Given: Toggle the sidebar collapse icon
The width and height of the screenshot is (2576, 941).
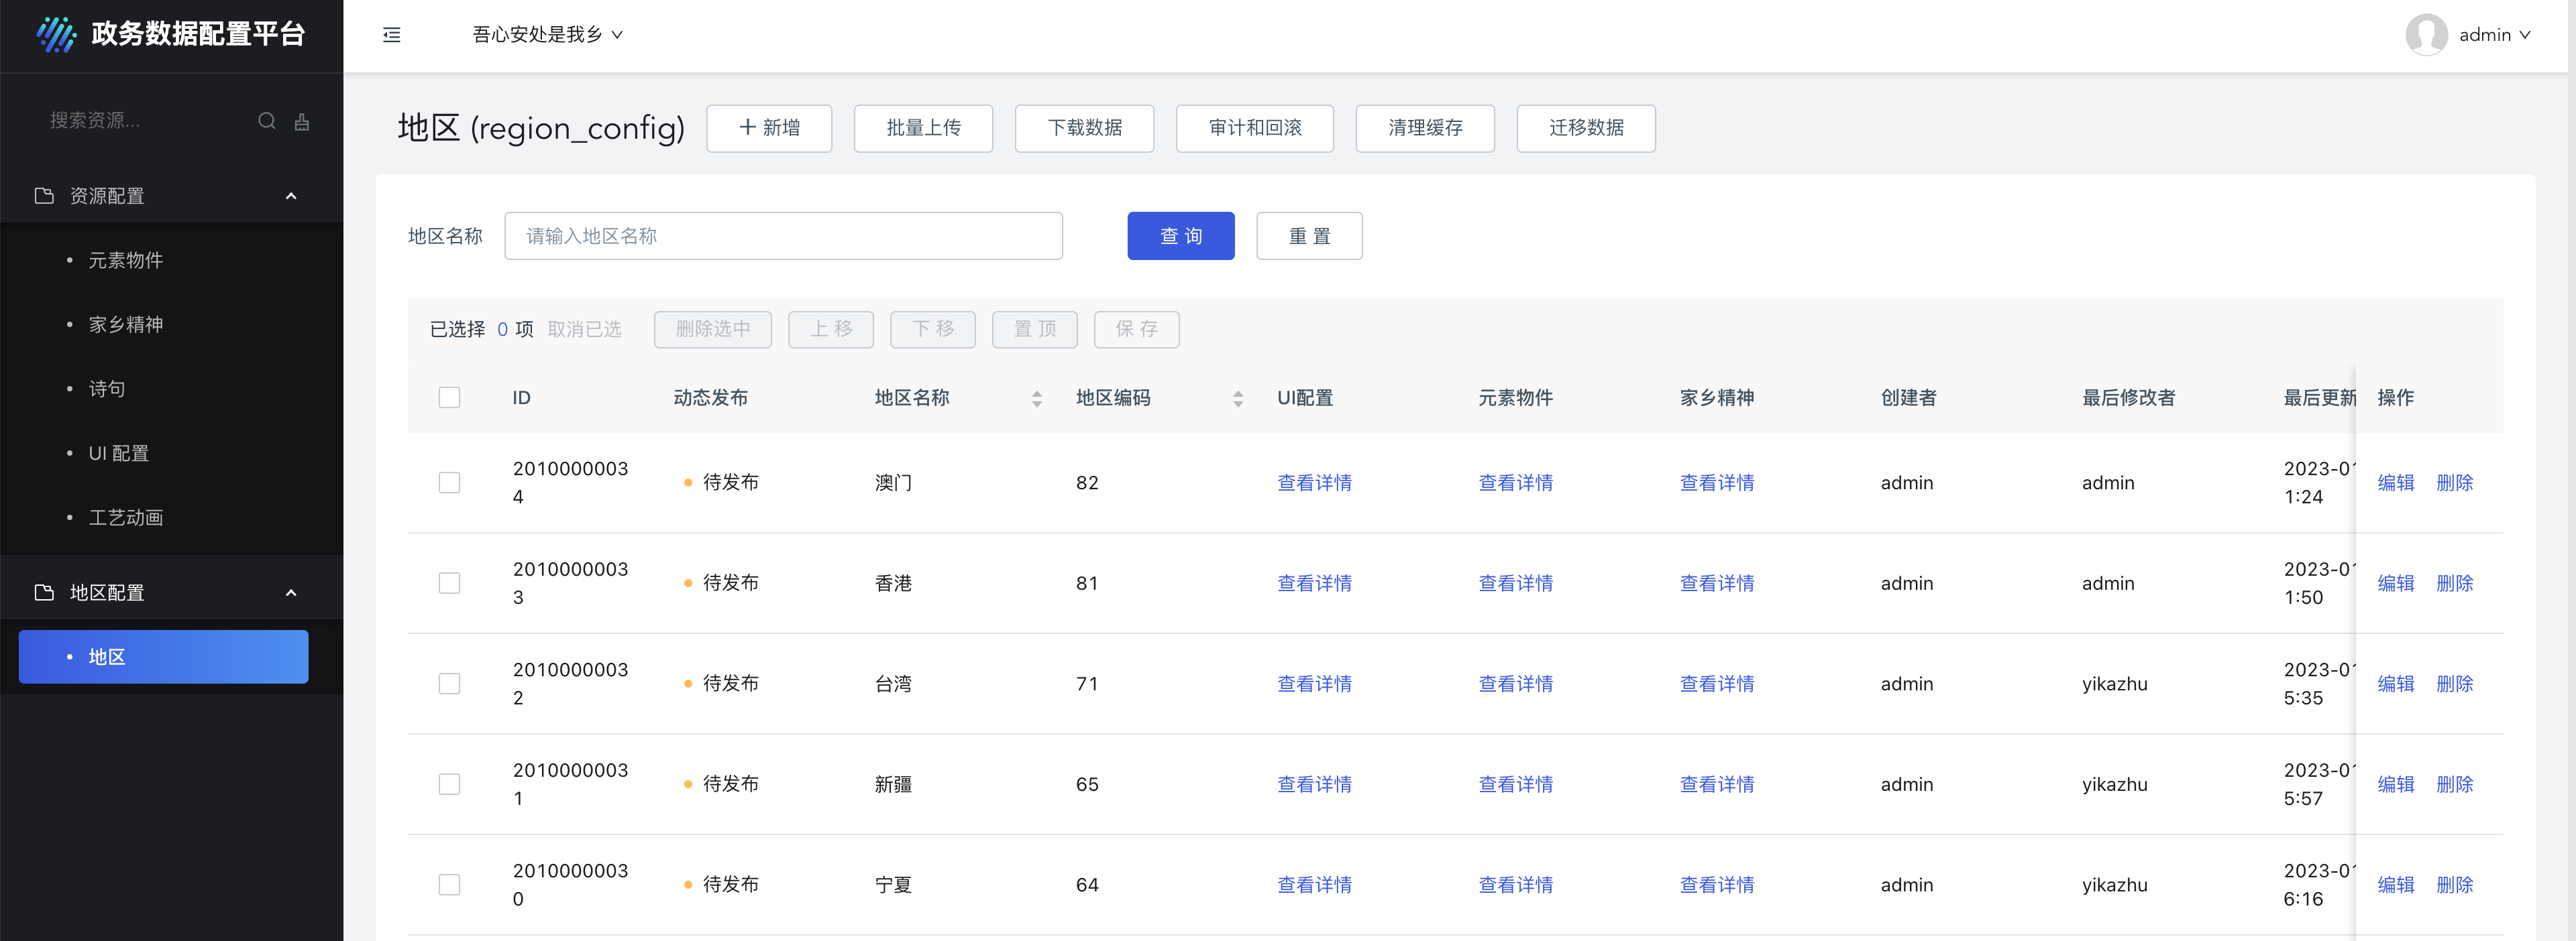Looking at the screenshot, I should click(392, 35).
